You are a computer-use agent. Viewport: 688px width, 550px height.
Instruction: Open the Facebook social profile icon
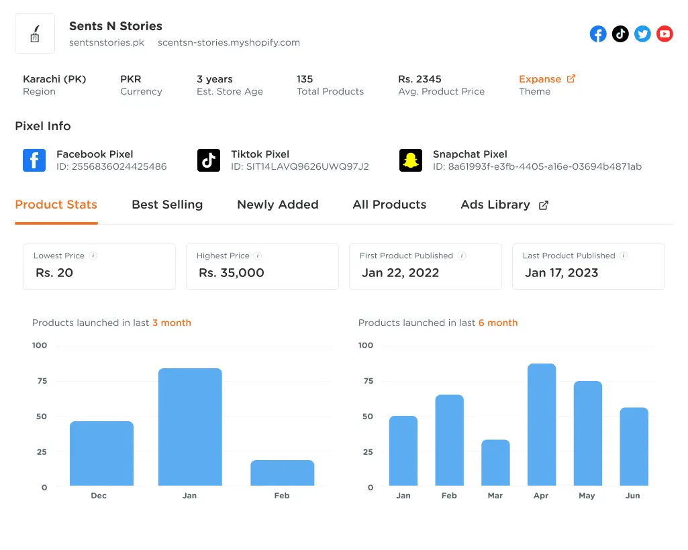pos(597,34)
